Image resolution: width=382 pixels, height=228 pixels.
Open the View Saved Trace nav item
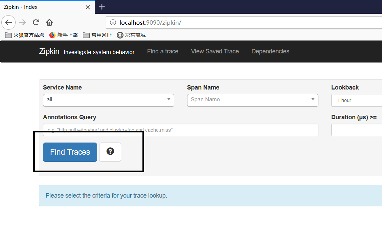click(215, 51)
